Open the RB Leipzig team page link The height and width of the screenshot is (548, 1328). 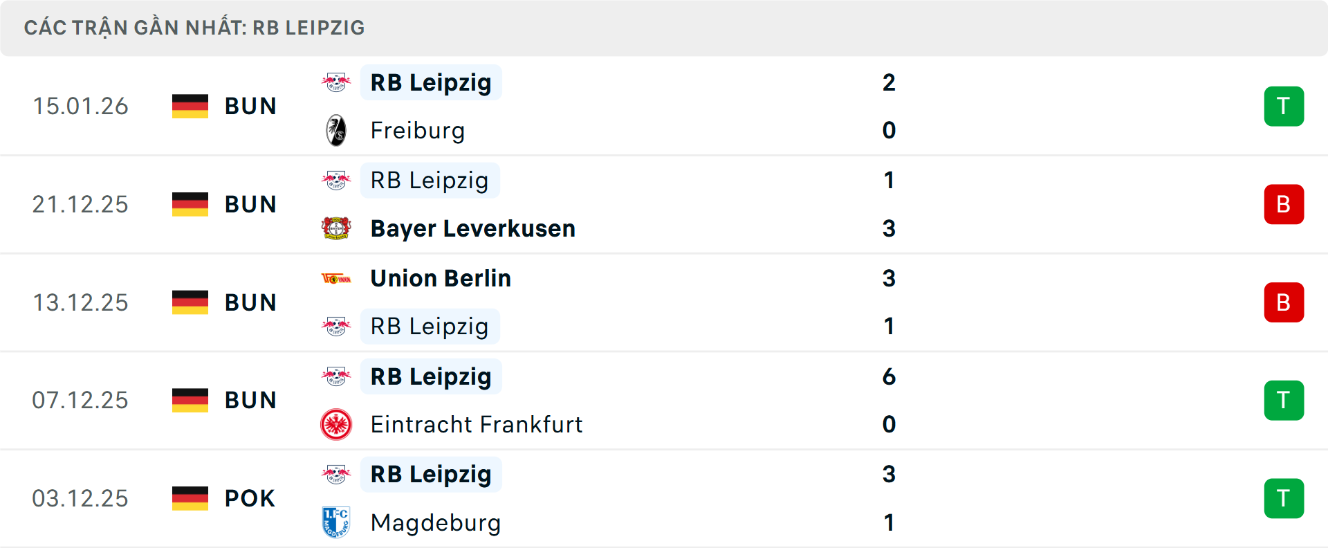click(430, 82)
